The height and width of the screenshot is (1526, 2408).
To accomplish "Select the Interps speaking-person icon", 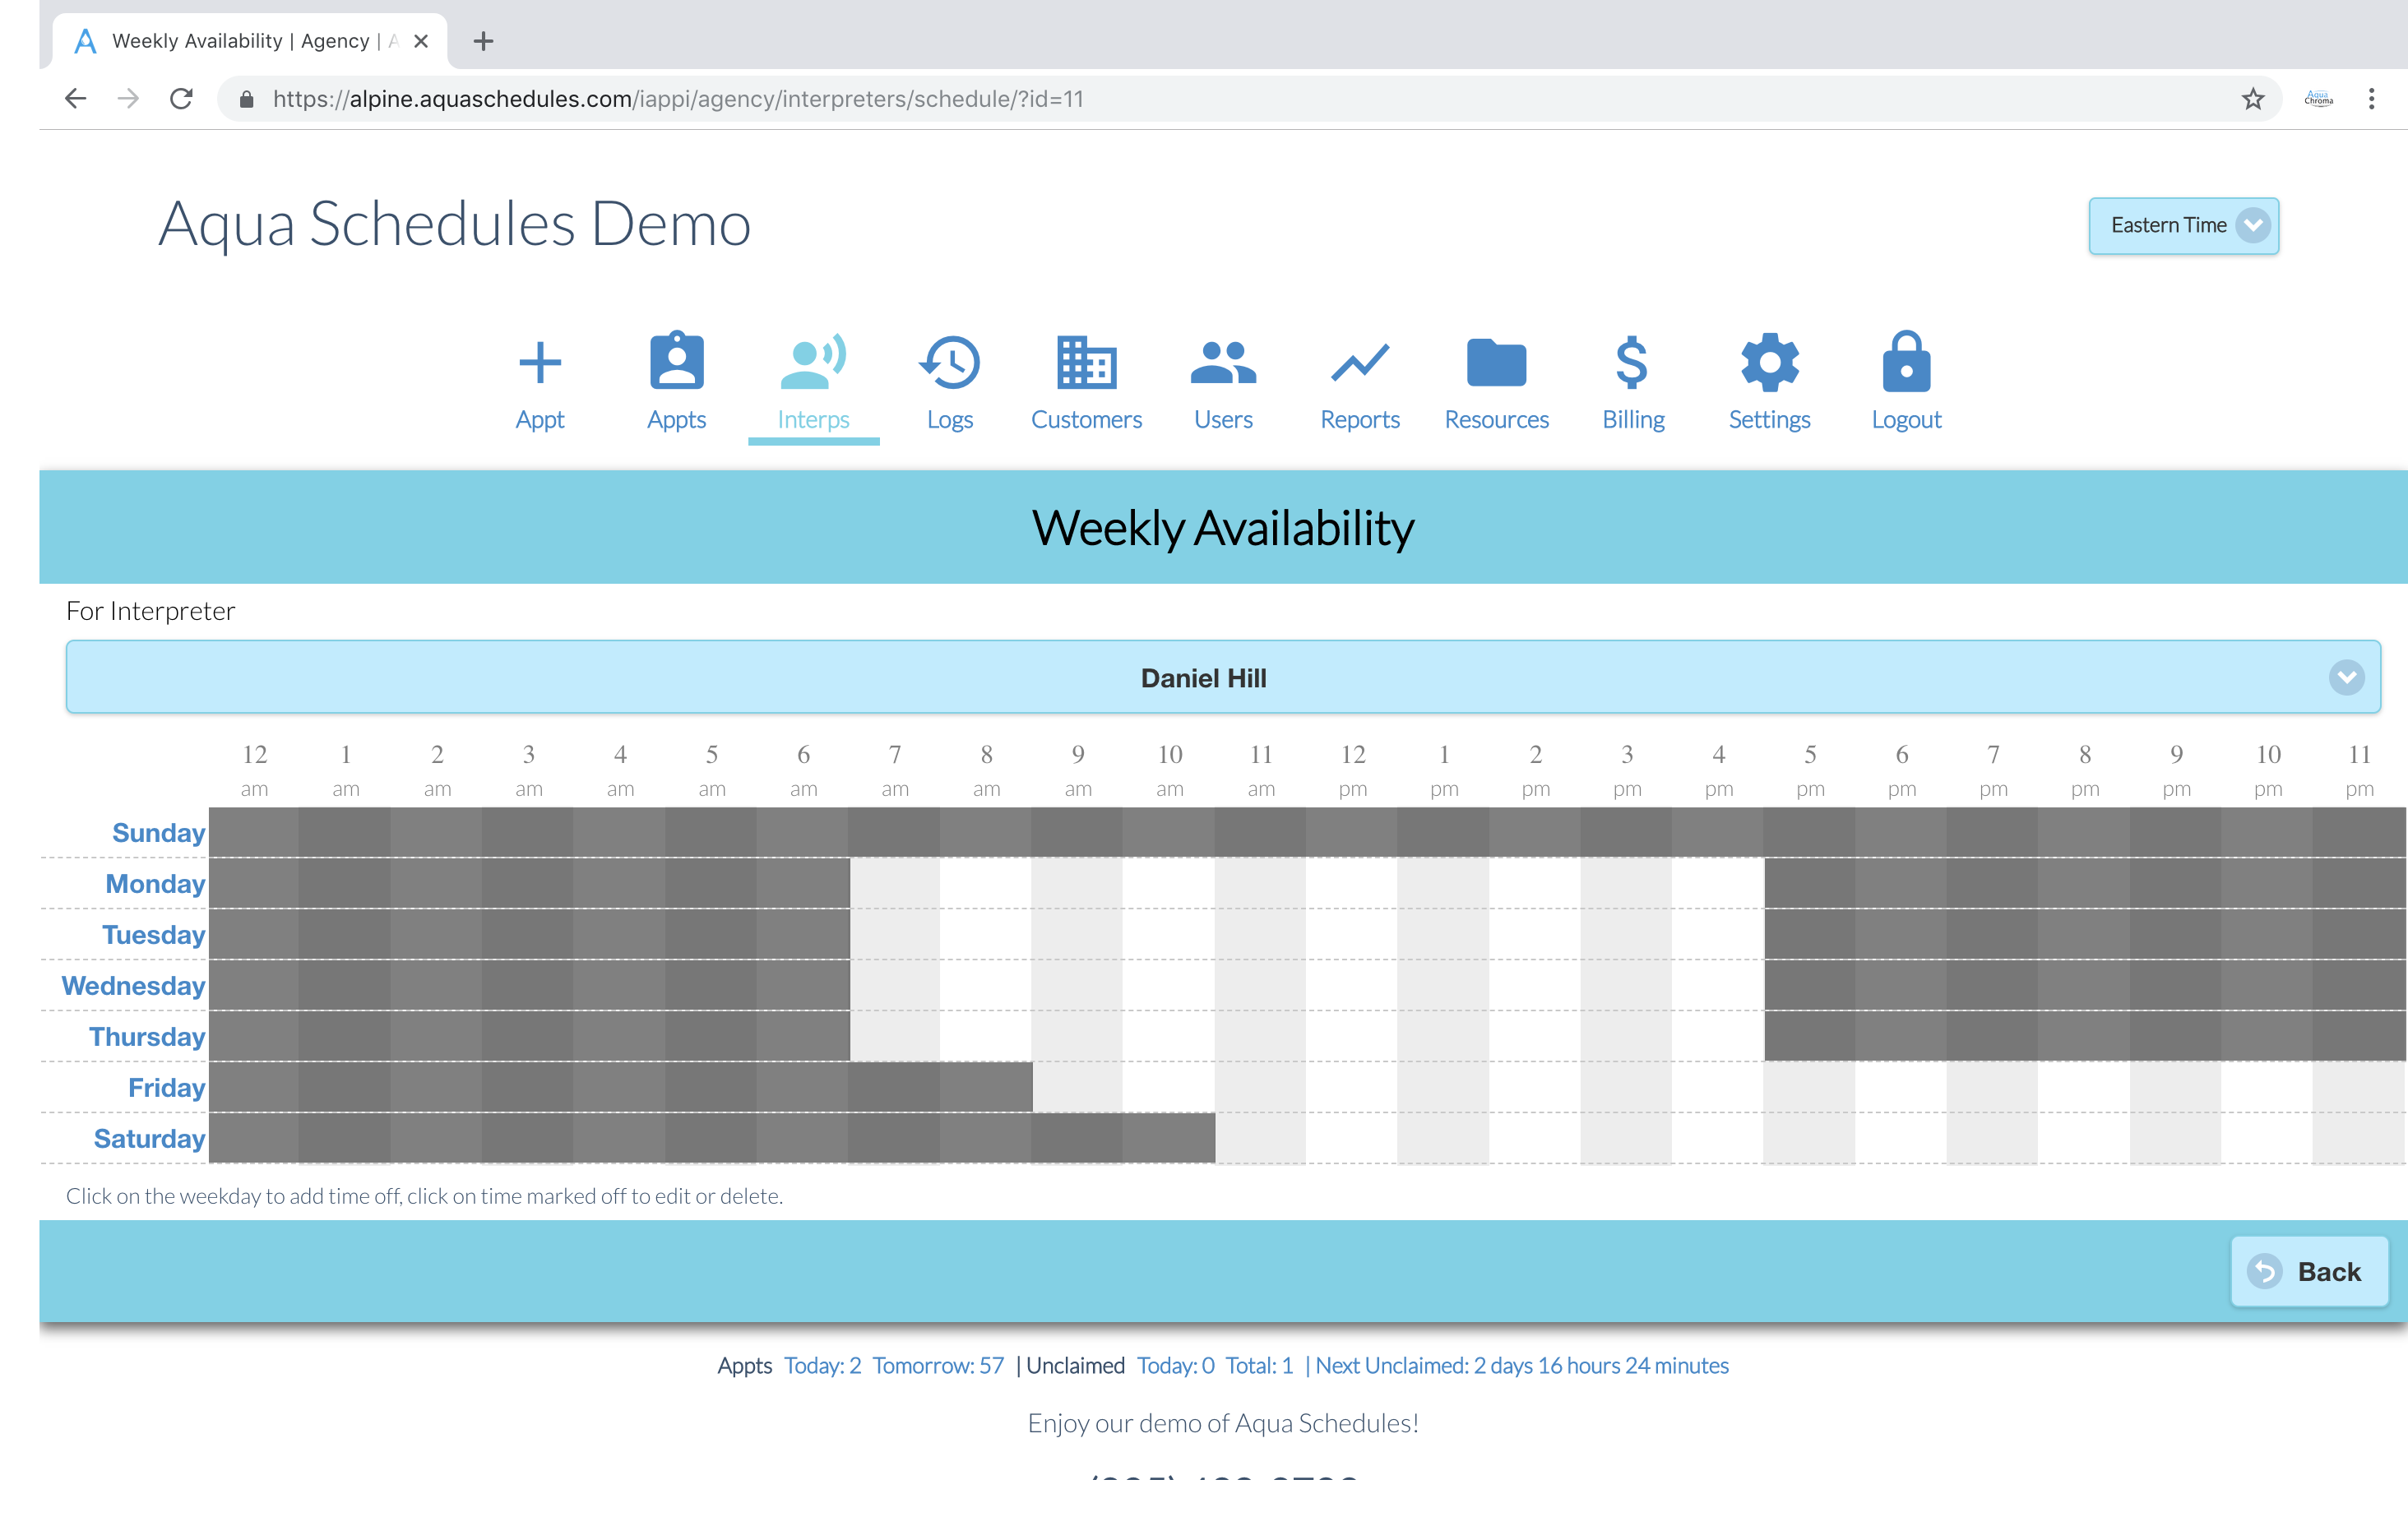I will click(x=813, y=361).
